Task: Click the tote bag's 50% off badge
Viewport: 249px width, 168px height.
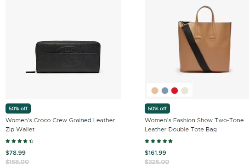Action: point(157,108)
